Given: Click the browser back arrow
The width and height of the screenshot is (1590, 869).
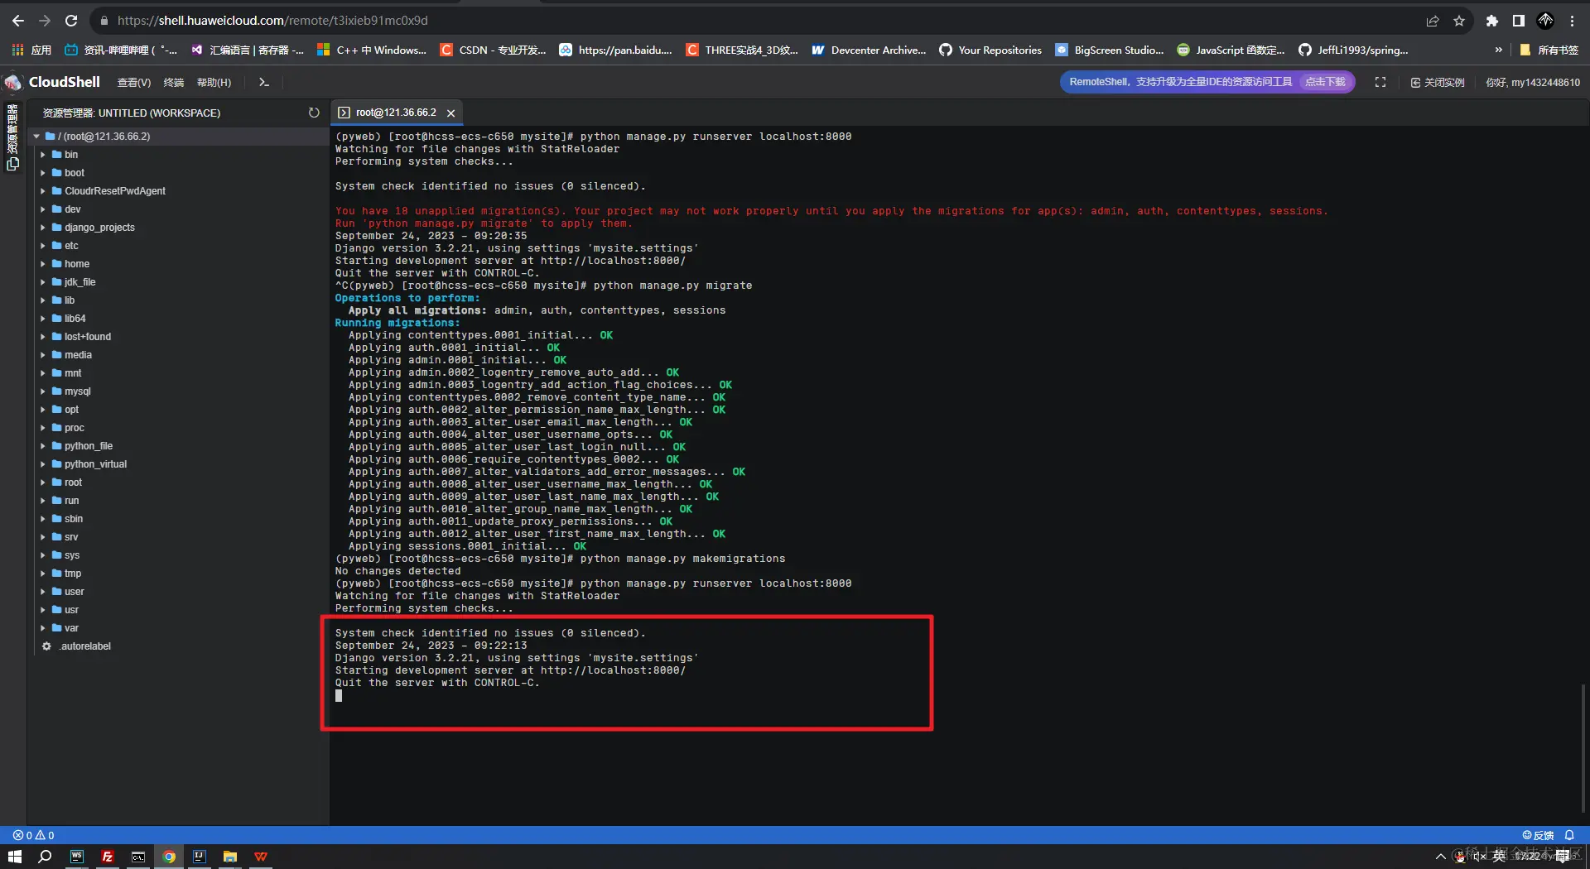Looking at the screenshot, I should [x=18, y=21].
